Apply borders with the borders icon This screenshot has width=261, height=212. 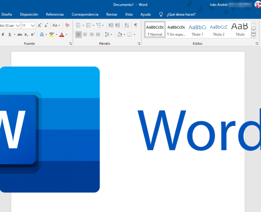click(x=129, y=34)
